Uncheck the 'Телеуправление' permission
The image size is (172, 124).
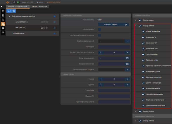[x=143, y=54]
